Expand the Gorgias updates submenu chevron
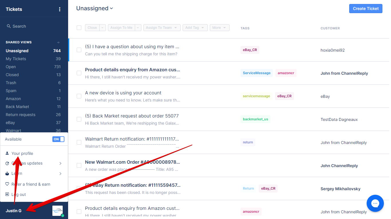Viewport: 391px width, 219px height. coord(60,163)
